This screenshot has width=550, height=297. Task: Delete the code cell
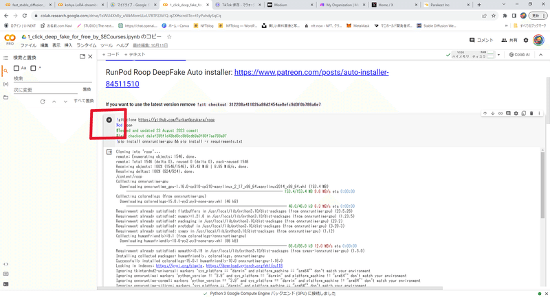[531, 113]
